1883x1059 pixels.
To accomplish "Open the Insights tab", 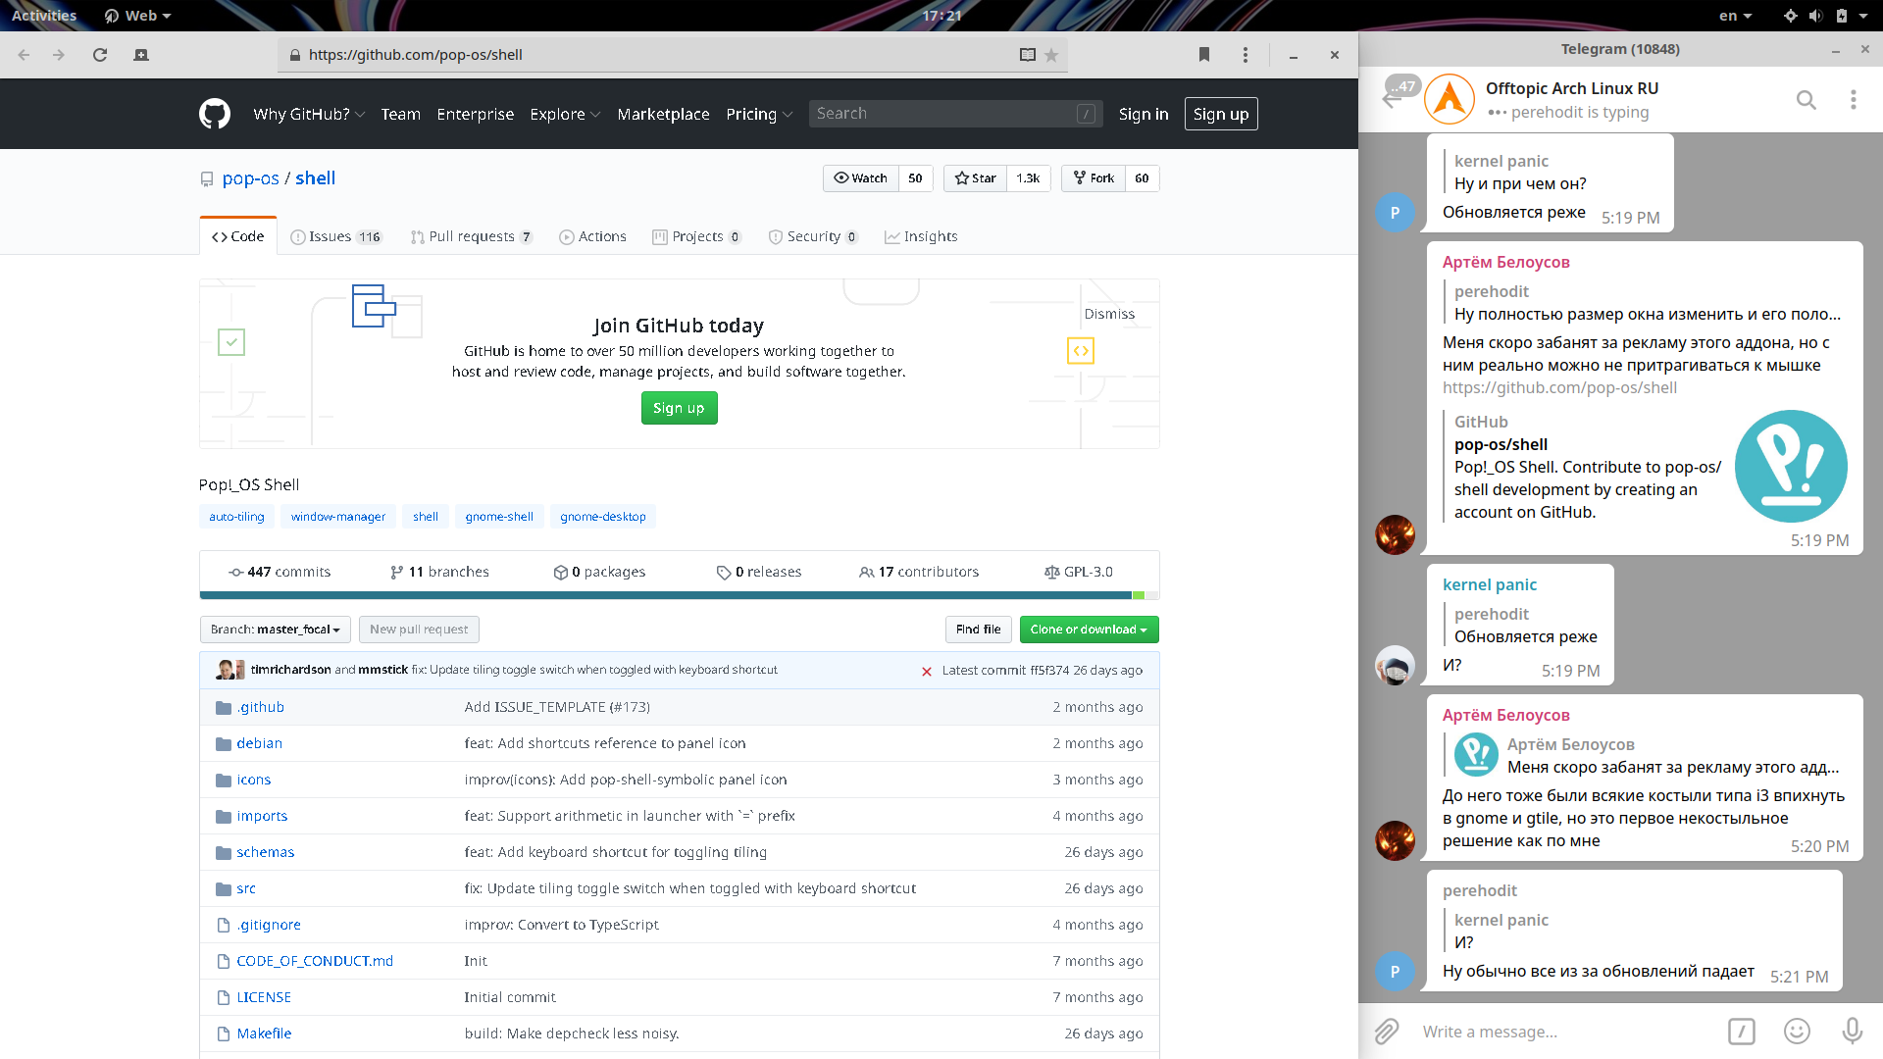I will pyautogui.click(x=921, y=236).
